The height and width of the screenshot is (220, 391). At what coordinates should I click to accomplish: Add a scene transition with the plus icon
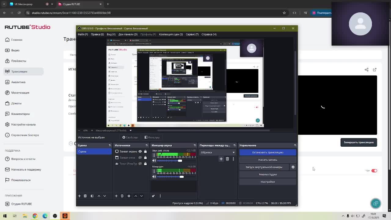pos(221,159)
